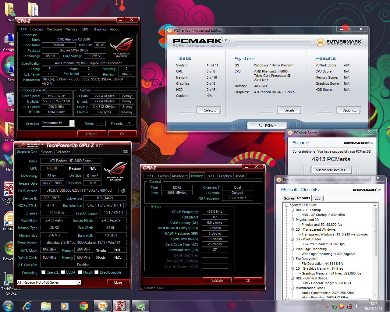Collapse the 2D - Transparent Windows node
Screen dimensions: 390x312
point(292,230)
